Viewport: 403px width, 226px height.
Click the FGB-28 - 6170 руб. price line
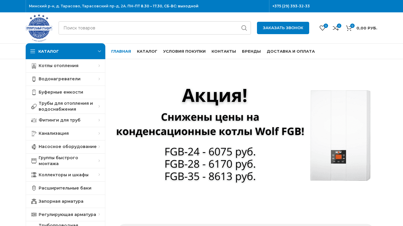[210, 164]
